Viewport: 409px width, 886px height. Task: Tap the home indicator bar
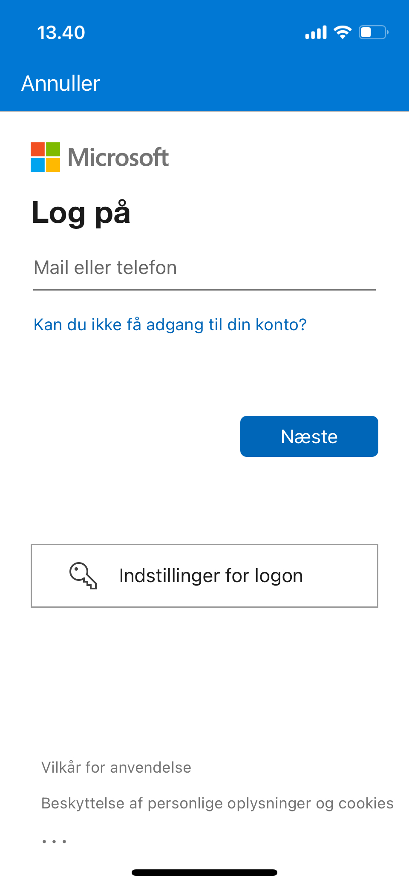pos(204,872)
